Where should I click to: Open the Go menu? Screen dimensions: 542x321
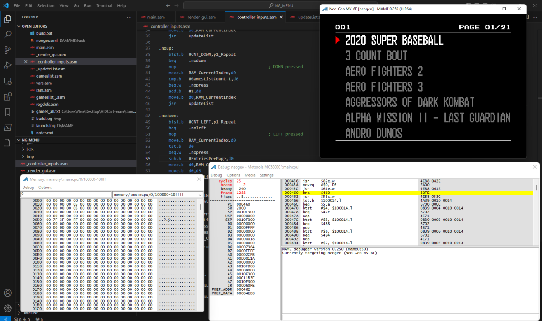(76, 6)
